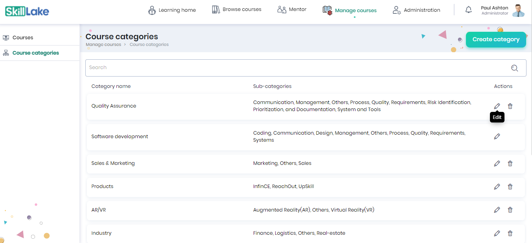Click the Course categories hierarchy icon

point(6,53)
